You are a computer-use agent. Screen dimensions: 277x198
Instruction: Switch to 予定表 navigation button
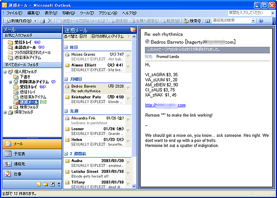point(32,154)
